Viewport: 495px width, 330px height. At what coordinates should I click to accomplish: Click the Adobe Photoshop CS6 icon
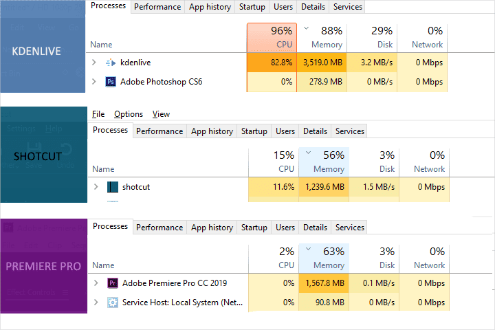[111, 82]
